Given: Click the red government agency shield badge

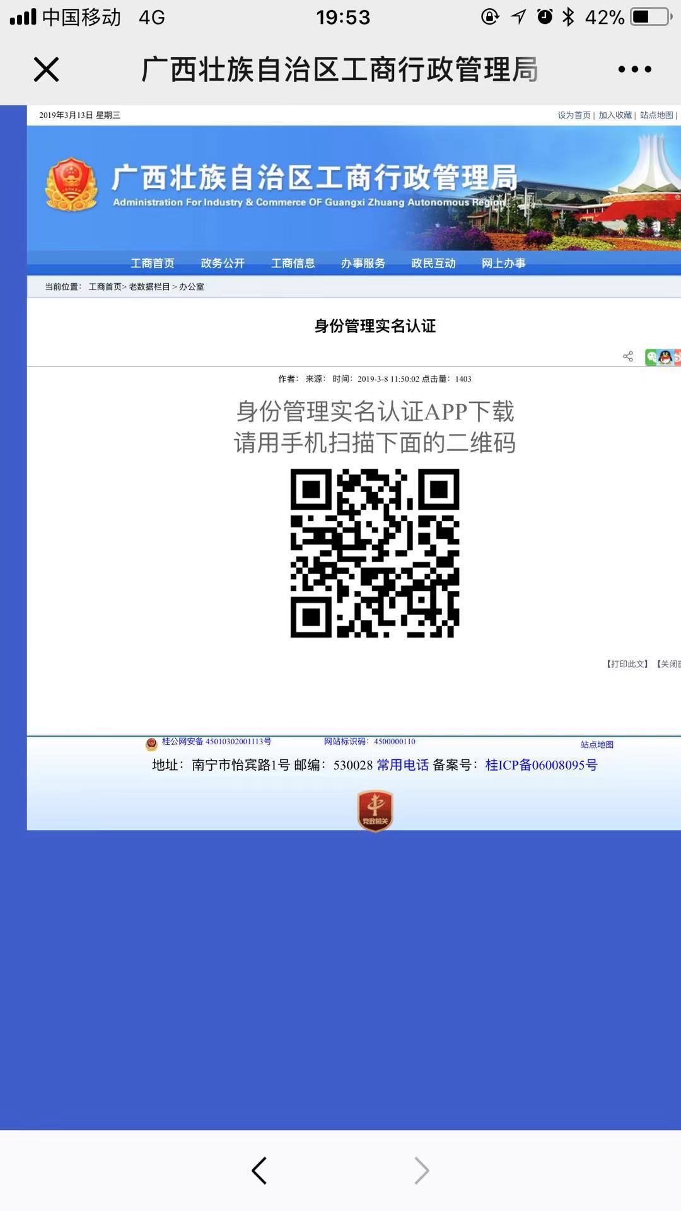Looking at the screenshot, I should pos(375,810).
